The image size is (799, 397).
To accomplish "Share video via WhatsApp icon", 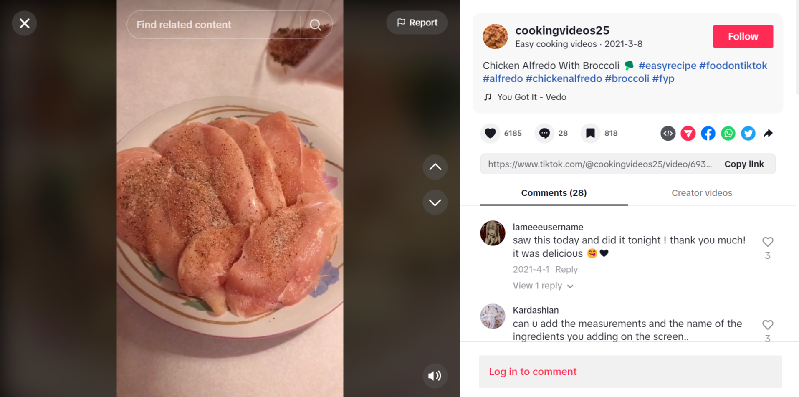I will (x=728, y=134).
